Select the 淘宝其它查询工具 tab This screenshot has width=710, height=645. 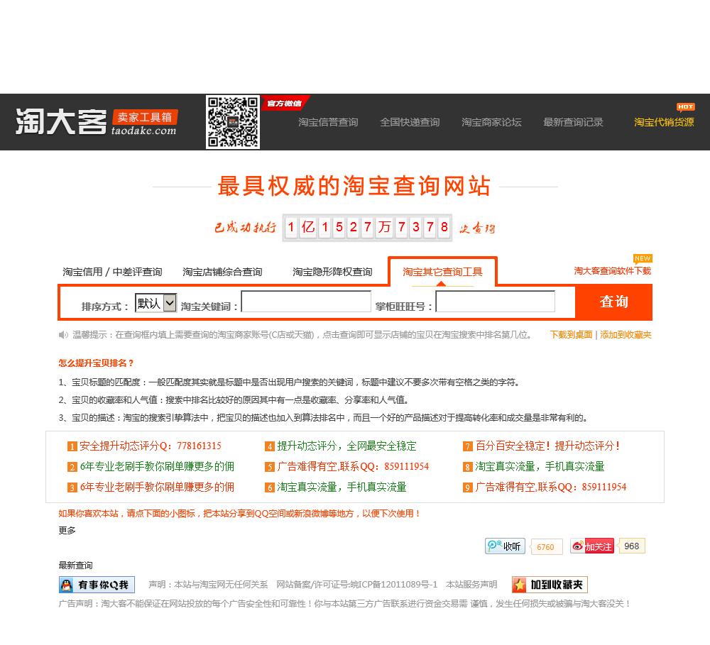442,272
